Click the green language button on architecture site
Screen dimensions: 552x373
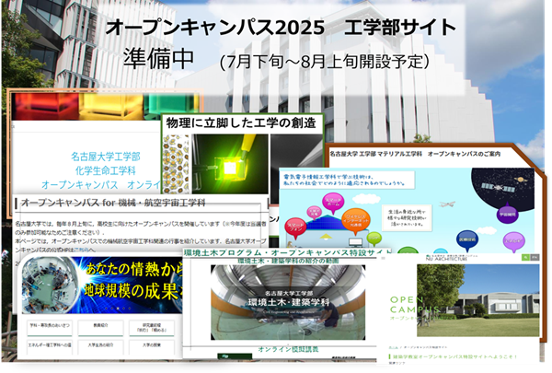525,258
